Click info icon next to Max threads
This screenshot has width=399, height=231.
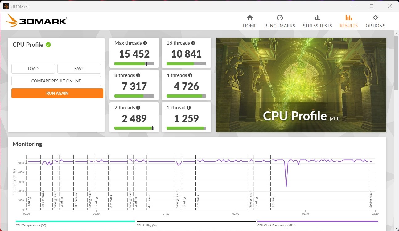coord(145,43)
